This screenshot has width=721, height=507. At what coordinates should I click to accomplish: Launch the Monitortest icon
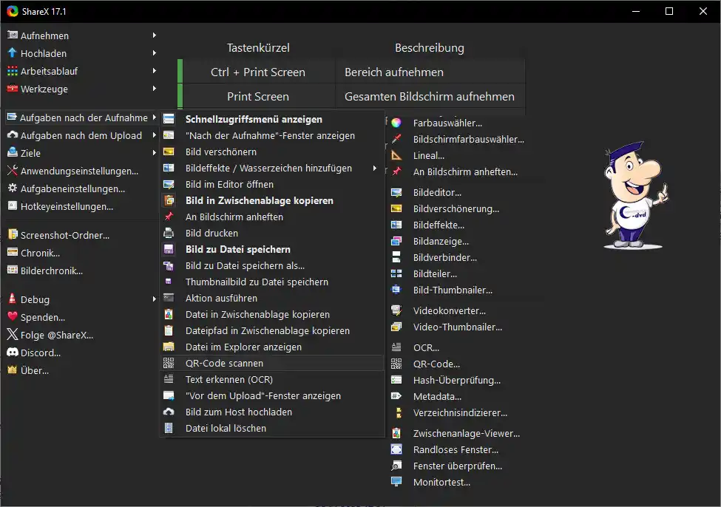tap(396, 482)
